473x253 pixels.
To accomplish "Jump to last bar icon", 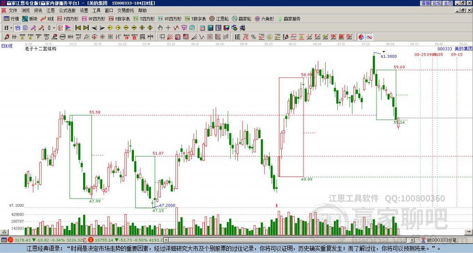I will (x=86, y=28).
